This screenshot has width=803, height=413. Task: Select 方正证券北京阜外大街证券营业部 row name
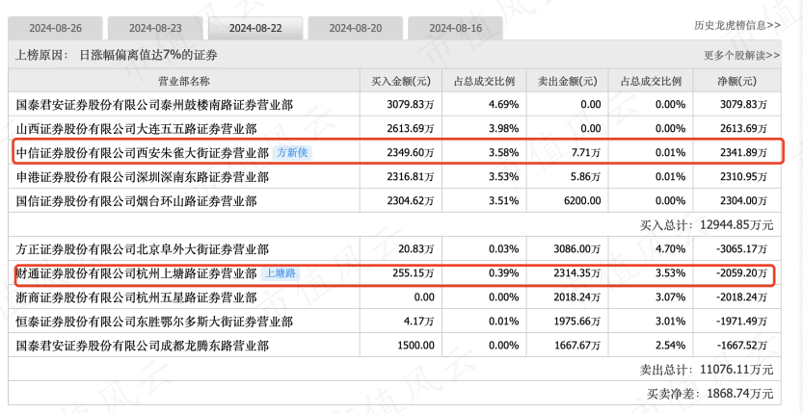pos(143,250)
